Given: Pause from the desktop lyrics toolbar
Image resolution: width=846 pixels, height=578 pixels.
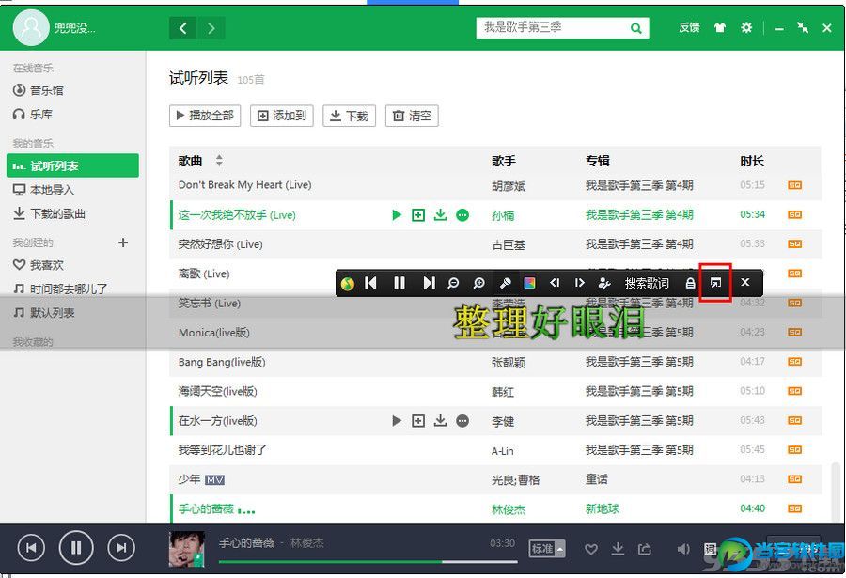Looking at the screenshot, I should coord(399,283).
